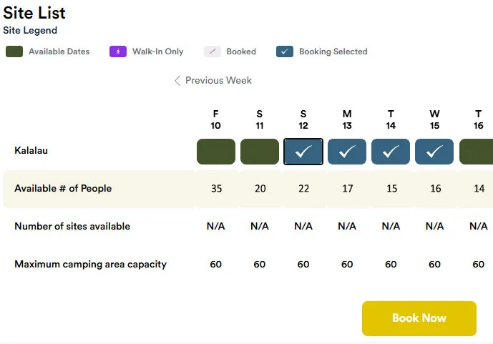The width and height of the screenshot is (493, 344).
Task: Deselect Kalalau booking for Monday 13
Action: tap(347, 152)
